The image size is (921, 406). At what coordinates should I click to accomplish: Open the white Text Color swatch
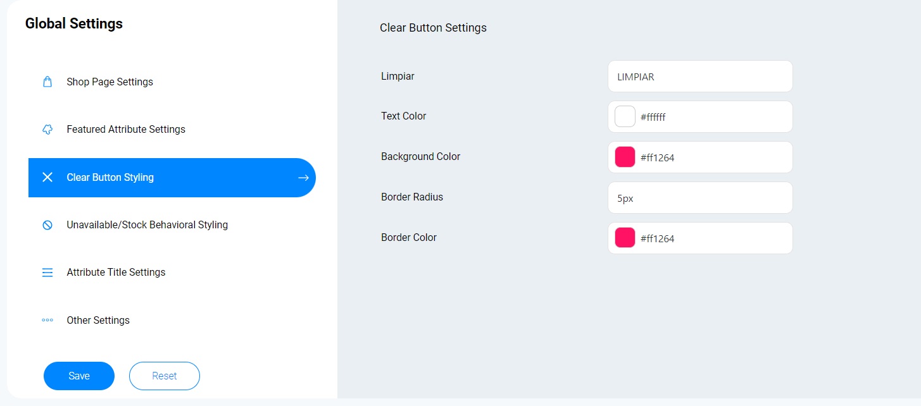(x=625, y=117)
